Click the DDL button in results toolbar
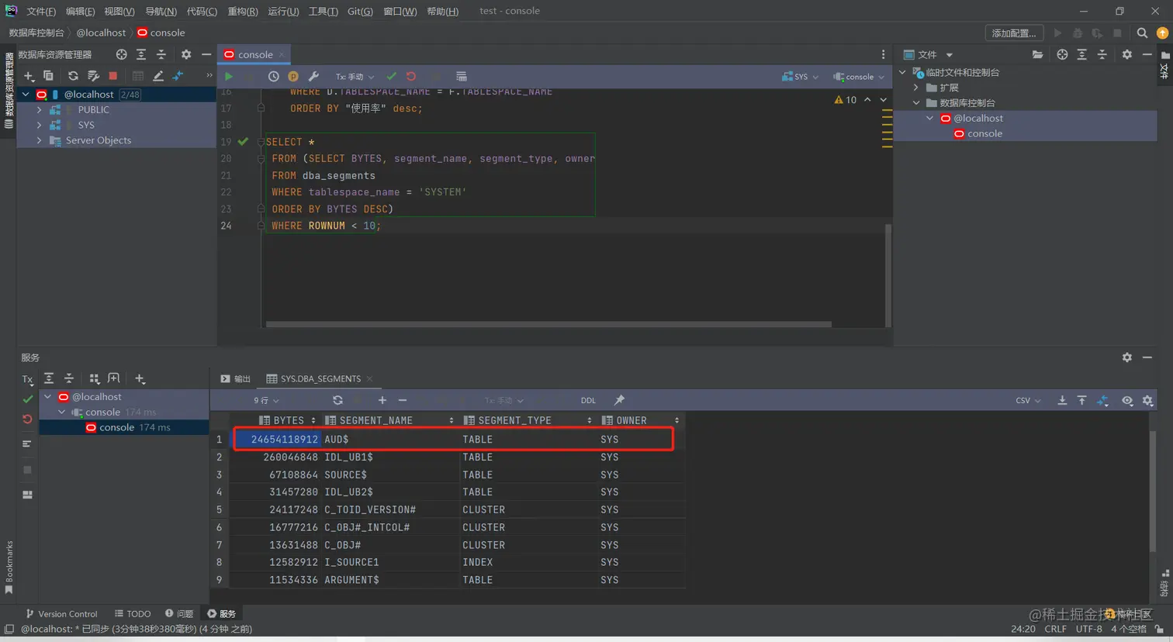The image size is (1173, 642). coord(588,400)
